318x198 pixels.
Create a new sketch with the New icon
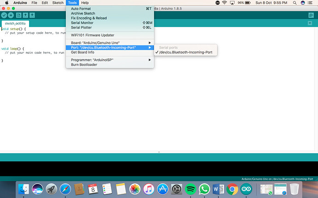click(18, 15)
